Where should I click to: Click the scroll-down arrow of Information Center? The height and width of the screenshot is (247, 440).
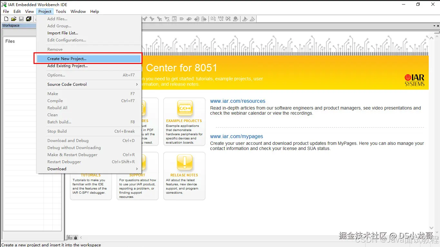tap(432, 228)
